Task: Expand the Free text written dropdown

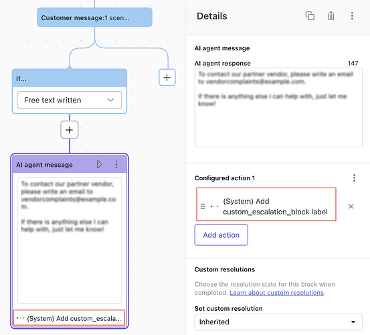Action: [70, 100]
